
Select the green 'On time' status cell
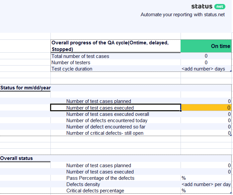pyautogui.click(x=206, y=46)
